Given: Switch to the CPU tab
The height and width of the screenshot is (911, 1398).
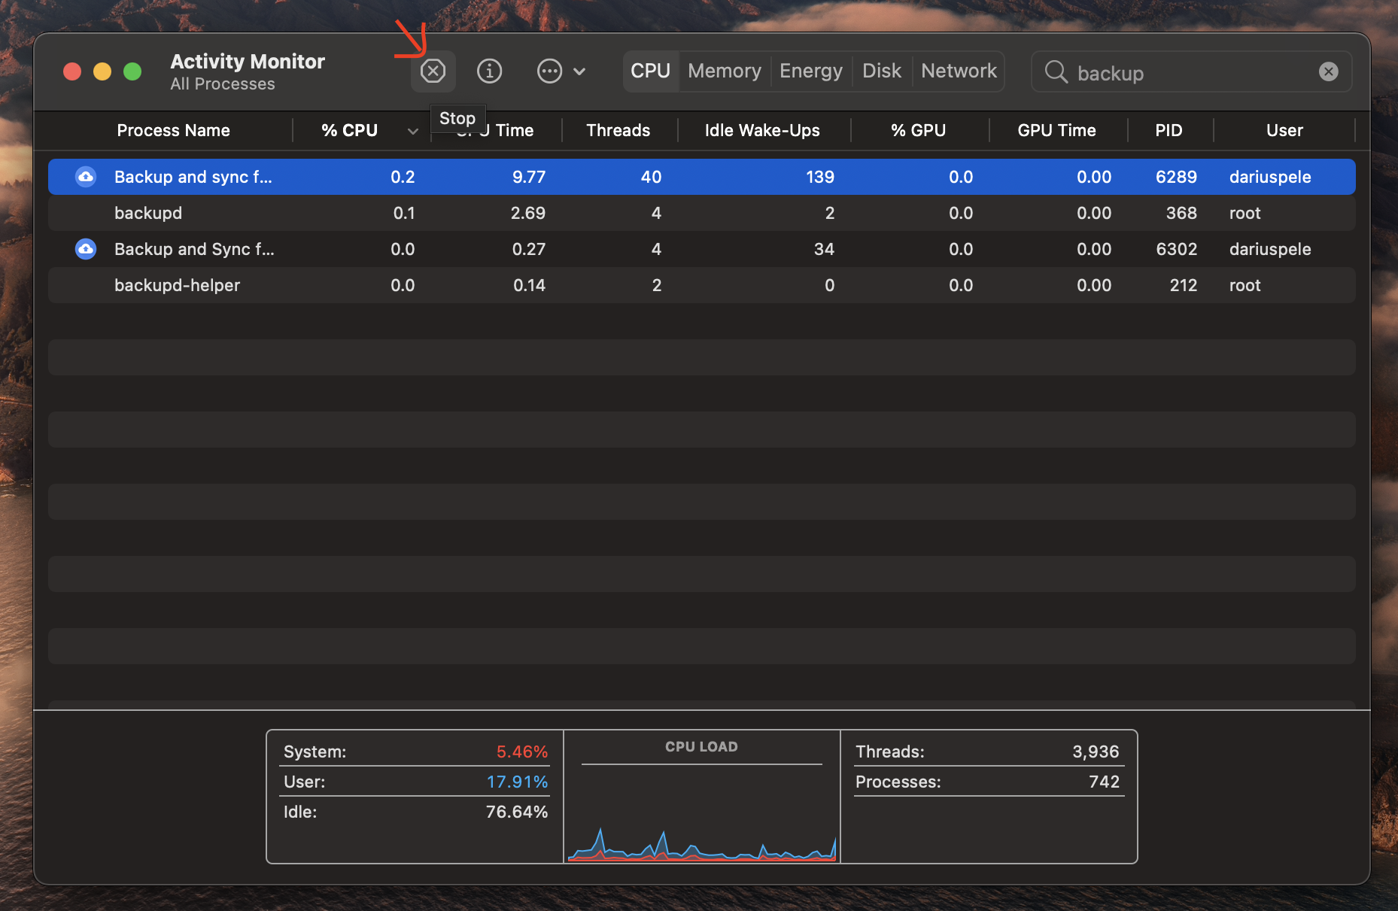Looking at the screenshot, I should (x=651, y=71).
